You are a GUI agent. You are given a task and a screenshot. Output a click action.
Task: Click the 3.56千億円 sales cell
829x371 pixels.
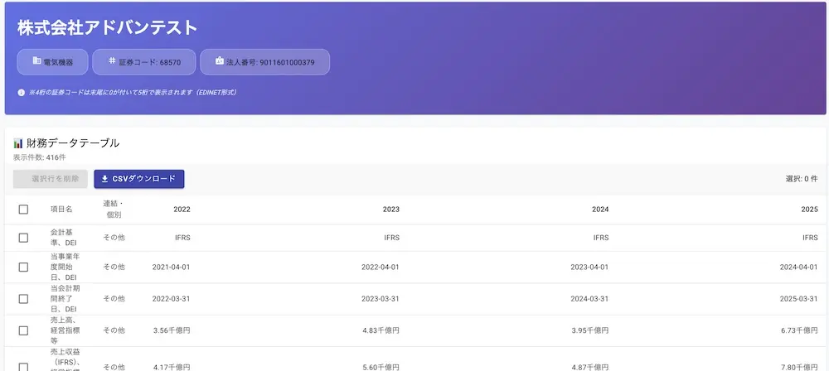tap(172, 330)
